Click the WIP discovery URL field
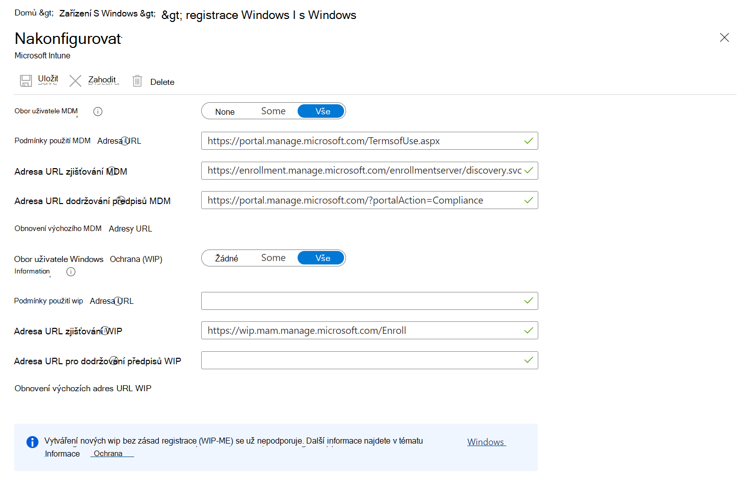 370,330
